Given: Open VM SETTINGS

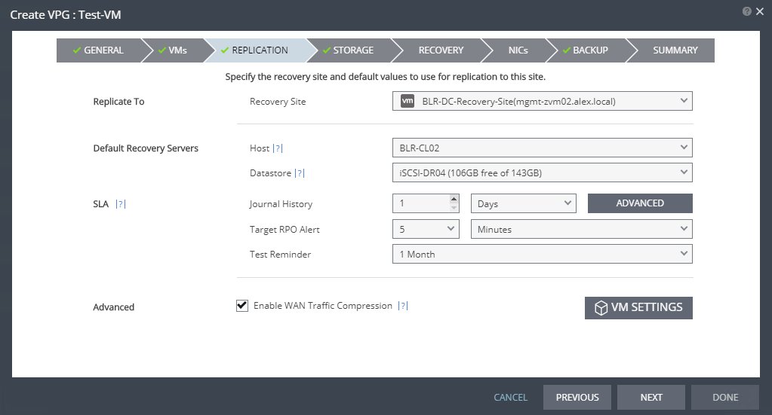Looking at the screenshot, I should tap(638, 307).
